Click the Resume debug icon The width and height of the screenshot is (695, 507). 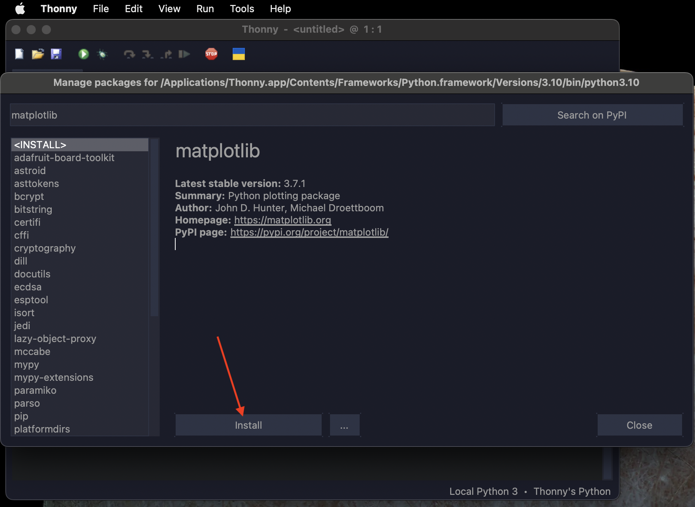coord(185,54)
